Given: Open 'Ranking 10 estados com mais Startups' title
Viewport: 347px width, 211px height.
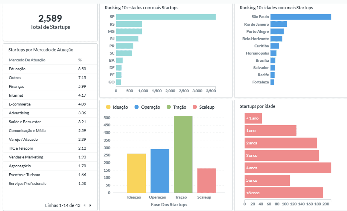Looking at the screenshot, I should (x=141, y=8).
